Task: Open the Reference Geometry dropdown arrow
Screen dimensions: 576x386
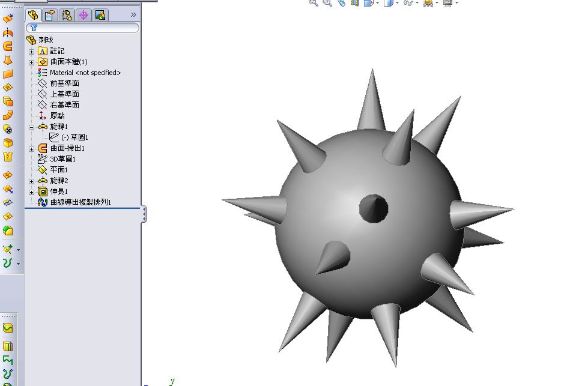Action: pyautogui.click(x=18, y=250)
